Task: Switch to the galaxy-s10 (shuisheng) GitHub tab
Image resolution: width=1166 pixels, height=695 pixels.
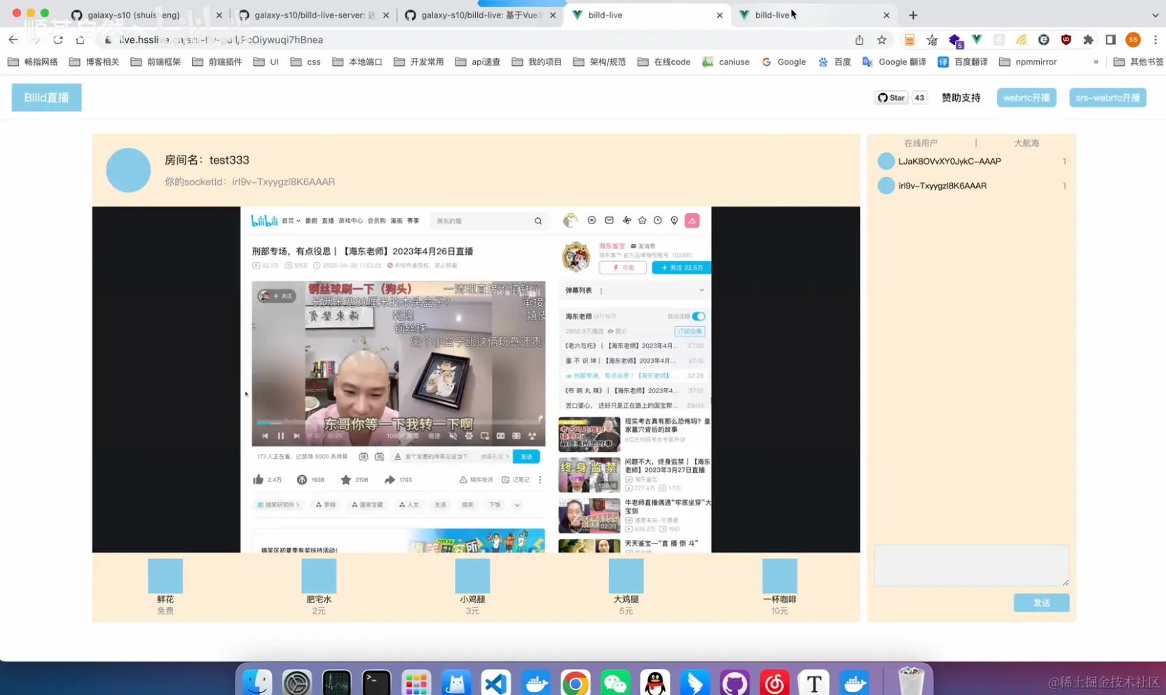Action: click(146, 15)
